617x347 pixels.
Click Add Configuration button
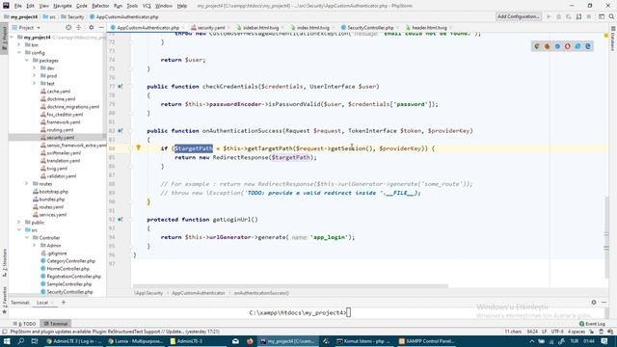coord(519,16)
